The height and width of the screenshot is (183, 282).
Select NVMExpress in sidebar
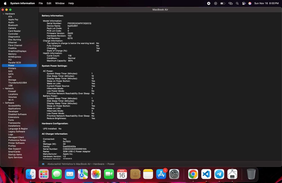[x=14, y=57]
